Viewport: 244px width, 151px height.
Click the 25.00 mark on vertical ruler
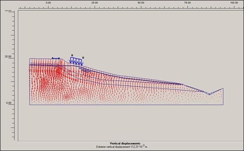coord(8,57)
